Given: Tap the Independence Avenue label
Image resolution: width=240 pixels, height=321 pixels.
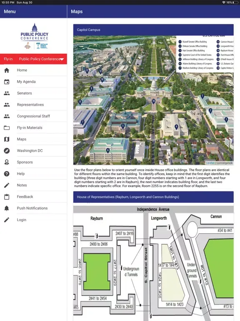Looking at the screenshot, I should [153, 209].
